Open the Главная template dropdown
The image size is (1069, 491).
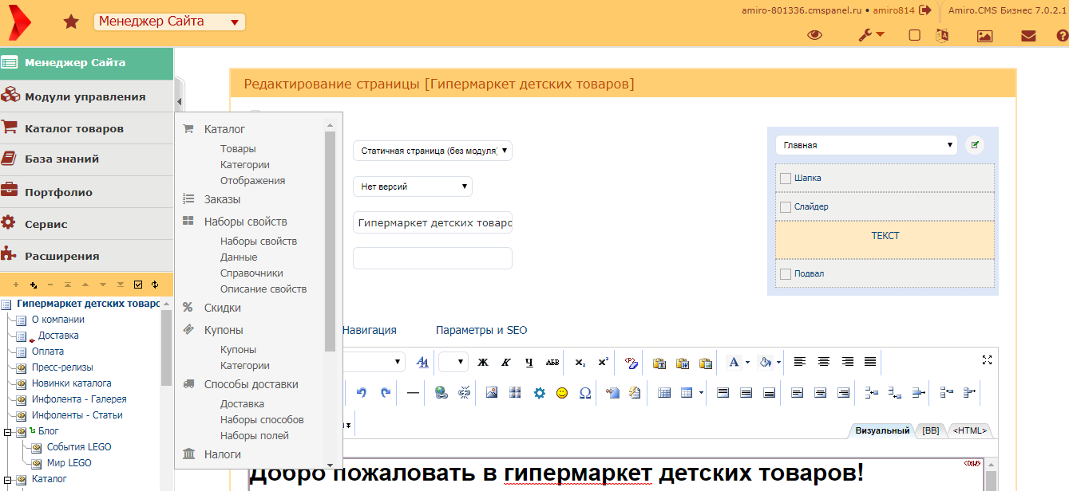(866, 145)
